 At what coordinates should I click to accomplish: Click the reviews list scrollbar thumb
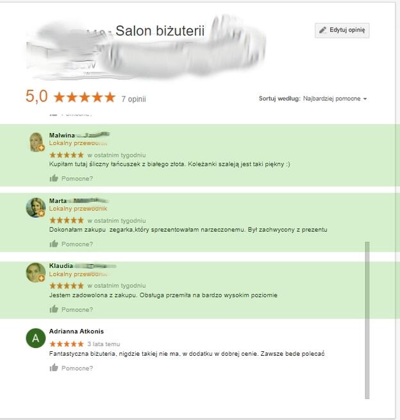[367, 320]
